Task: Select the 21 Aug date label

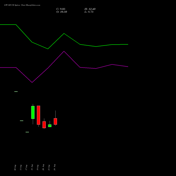Action: coord(49,168)
